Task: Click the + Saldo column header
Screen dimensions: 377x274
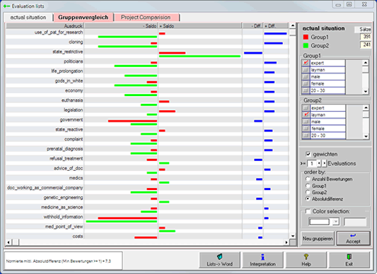Action: click(199, 25)
